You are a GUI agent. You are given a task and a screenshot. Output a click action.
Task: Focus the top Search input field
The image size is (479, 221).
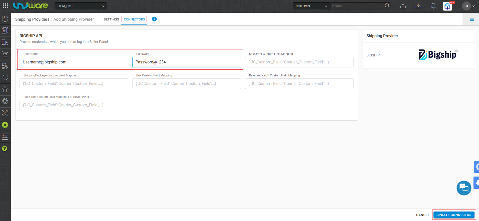pos(358,6)
